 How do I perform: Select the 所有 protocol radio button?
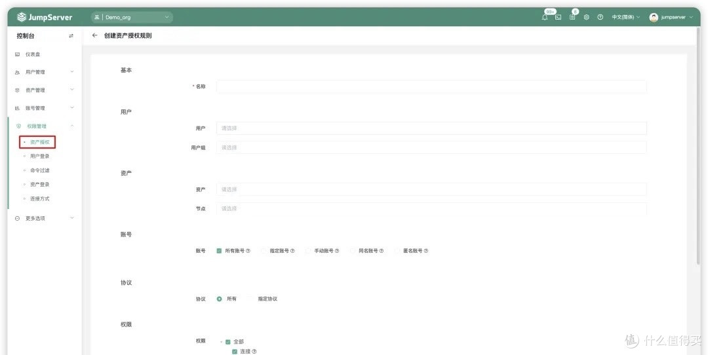[220, 299]
